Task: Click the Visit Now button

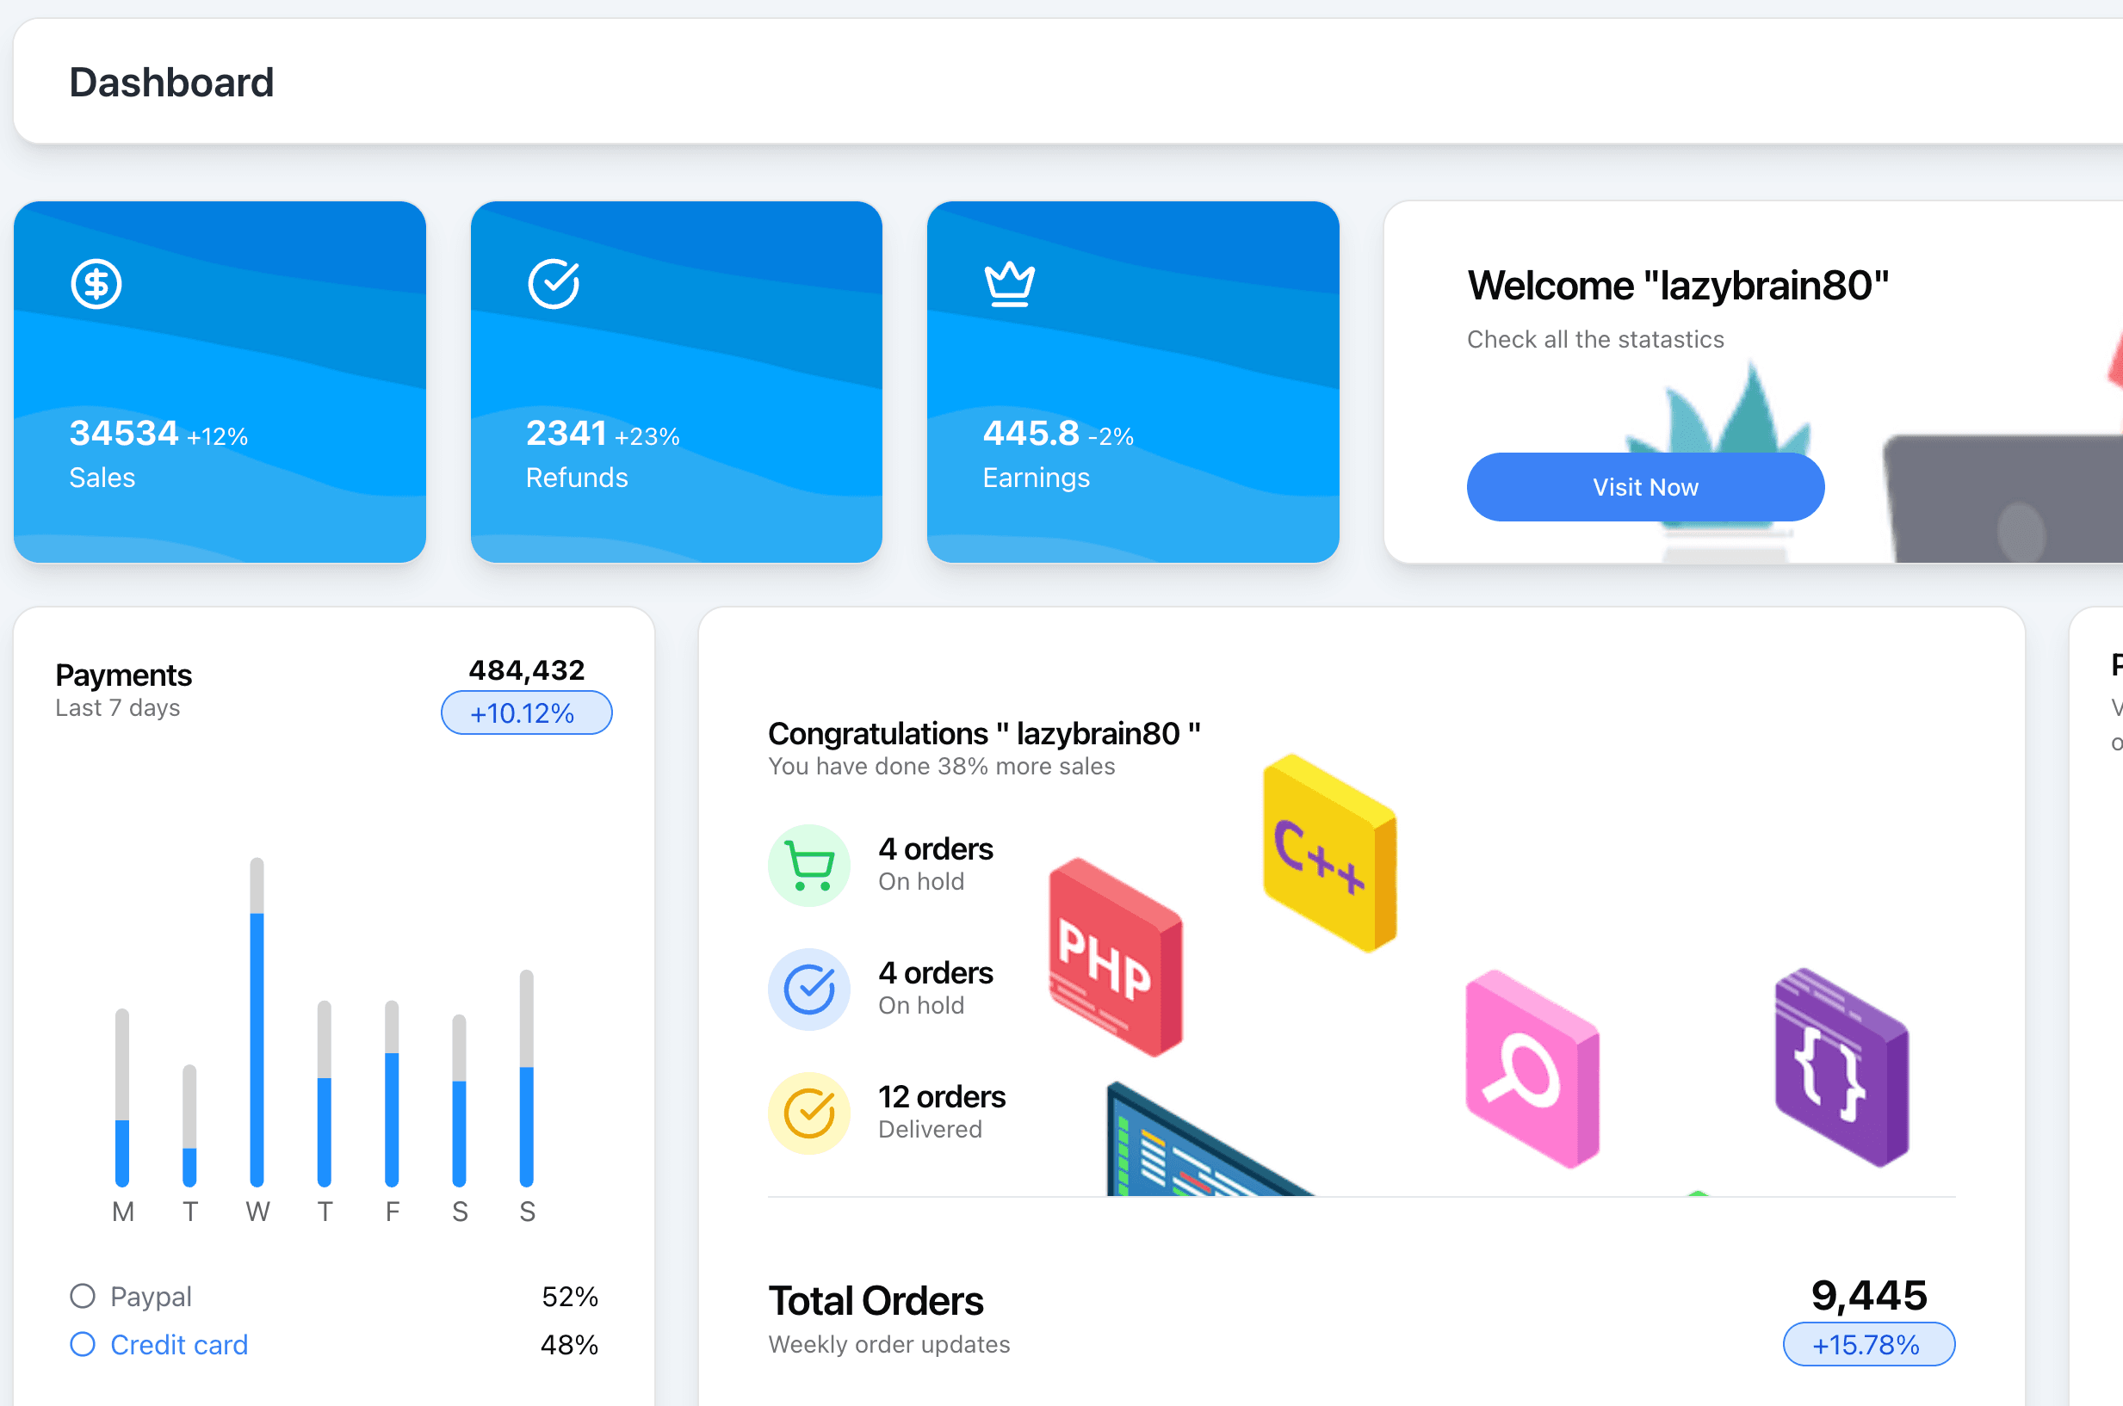Action: (x=1645, y=487)
